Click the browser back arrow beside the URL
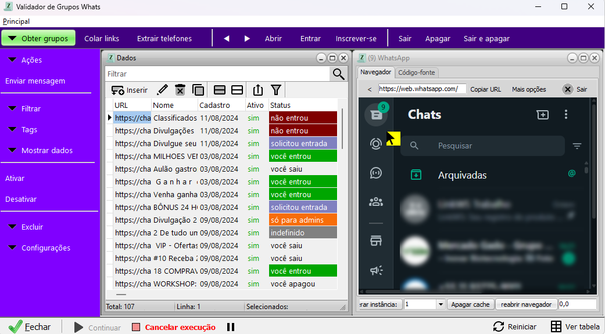Image resolution: width=605 pixels, height=334 pixels. click(x=370, y=89)
